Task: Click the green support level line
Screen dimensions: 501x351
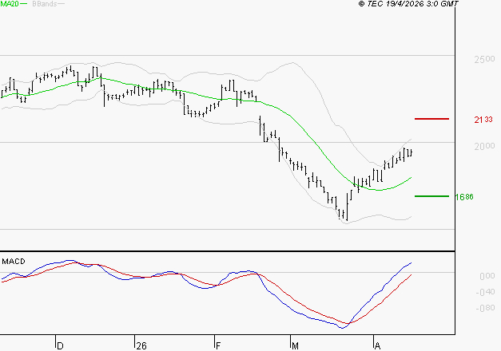Action: 431,196
